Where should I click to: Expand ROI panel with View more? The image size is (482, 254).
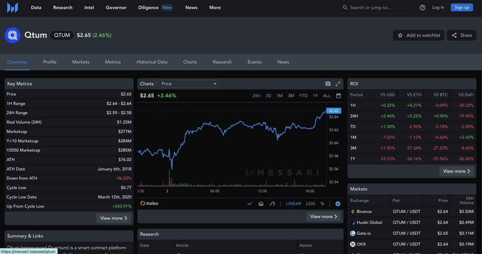pyautogui.click(x=457, y=171)
